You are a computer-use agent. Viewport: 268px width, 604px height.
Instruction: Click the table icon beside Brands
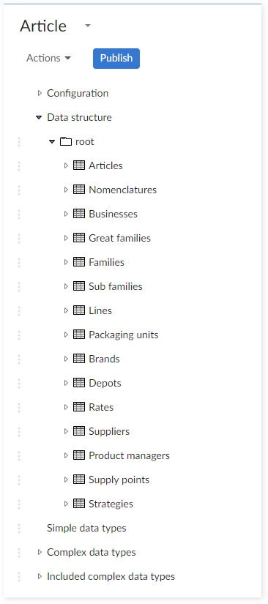[79, 359]
